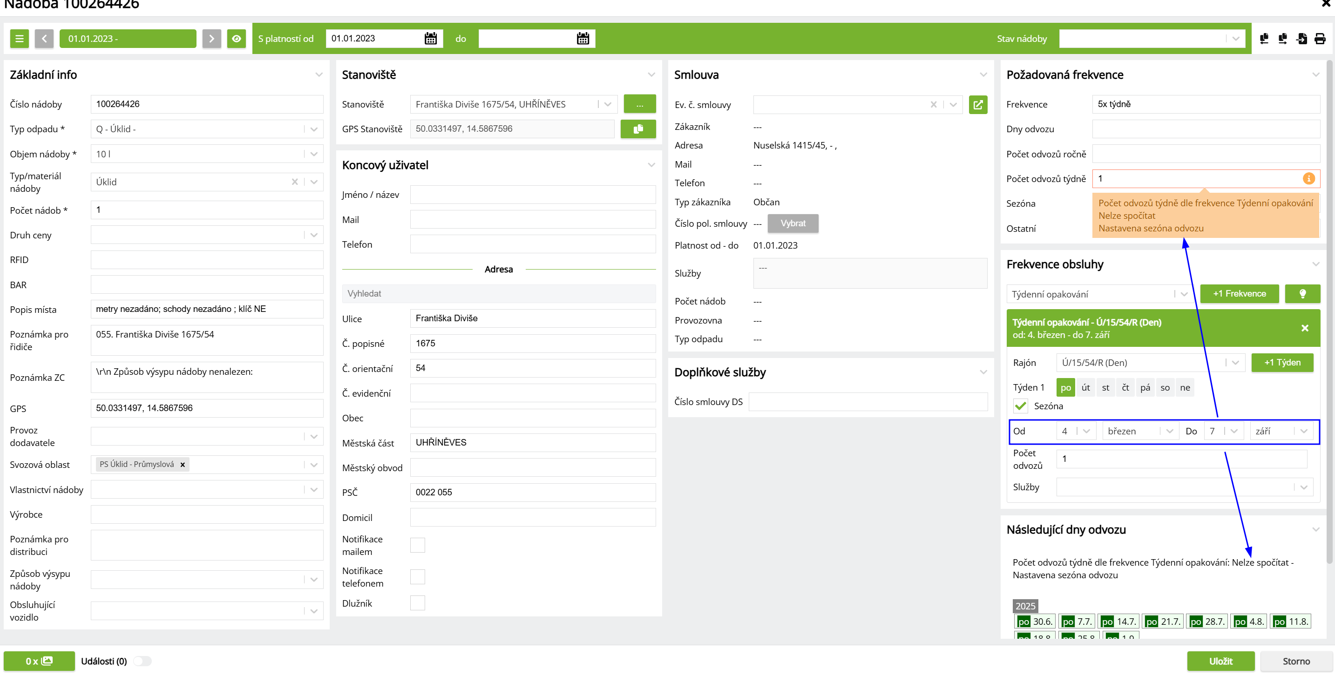The height and width of the screenshot is (676, 1335).
Task: Open the contract via edit icon
Action: pyautogui.click(x=977, y=105)
